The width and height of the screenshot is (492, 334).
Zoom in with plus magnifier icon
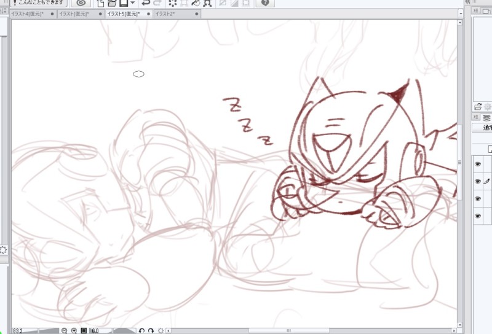pyautogui.click(x=74, y=331)
